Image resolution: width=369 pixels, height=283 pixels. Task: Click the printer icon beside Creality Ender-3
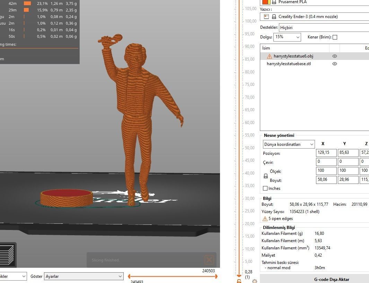(x=266, y=17)
